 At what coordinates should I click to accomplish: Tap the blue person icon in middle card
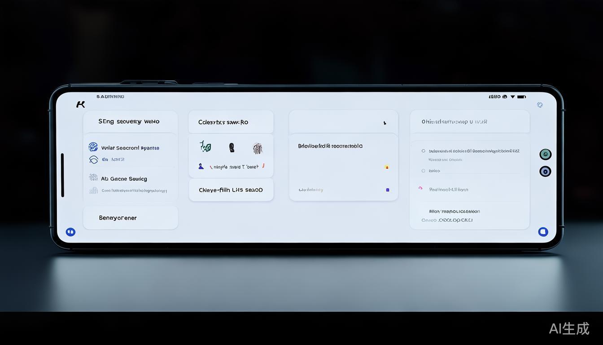coord(201,167)
